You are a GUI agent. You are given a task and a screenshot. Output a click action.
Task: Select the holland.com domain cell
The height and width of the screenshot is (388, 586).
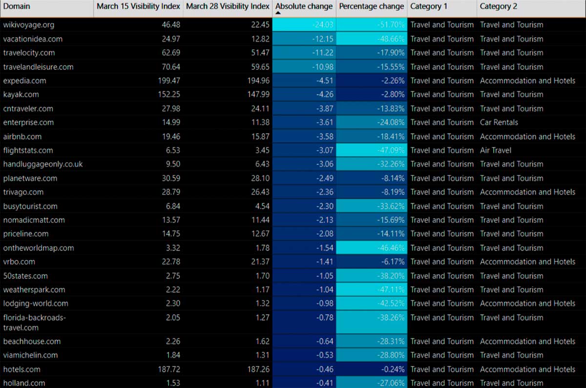tap(46, 383)
